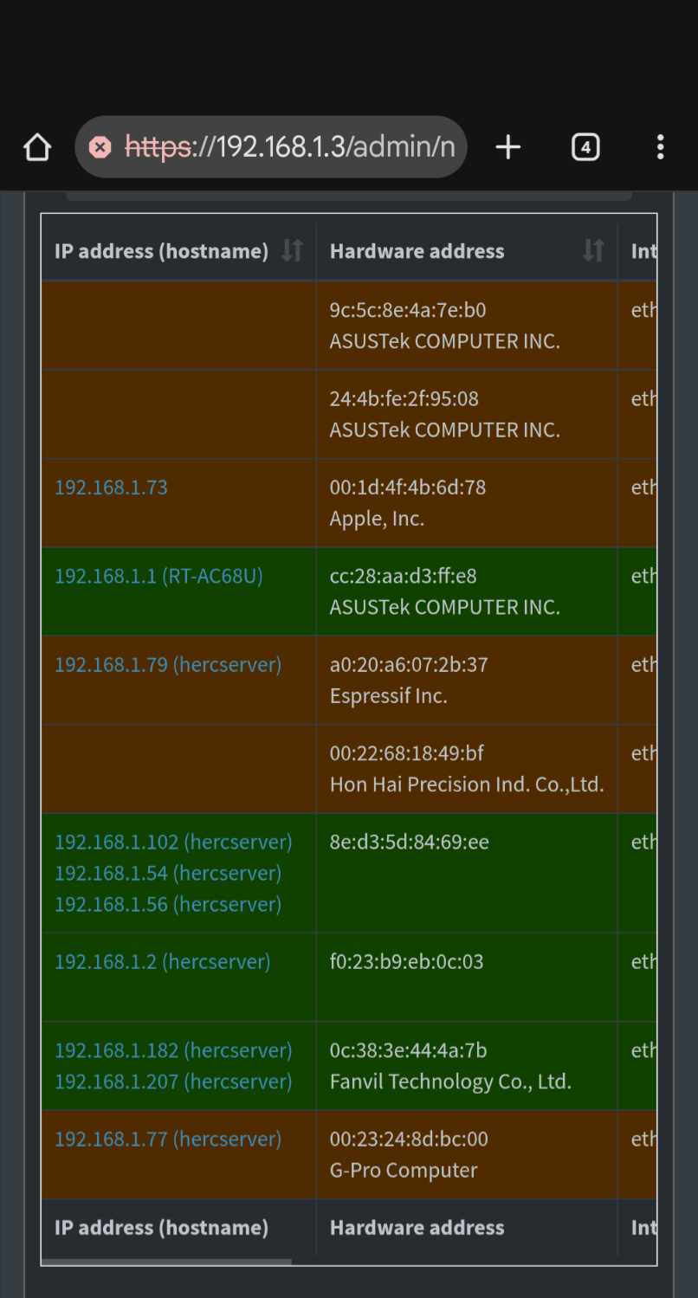The height and width of the screenshot is (1298, 698).
Task: Open the 192.168.1.2 (hercserver) link
Action: click(x=162, y=961)
